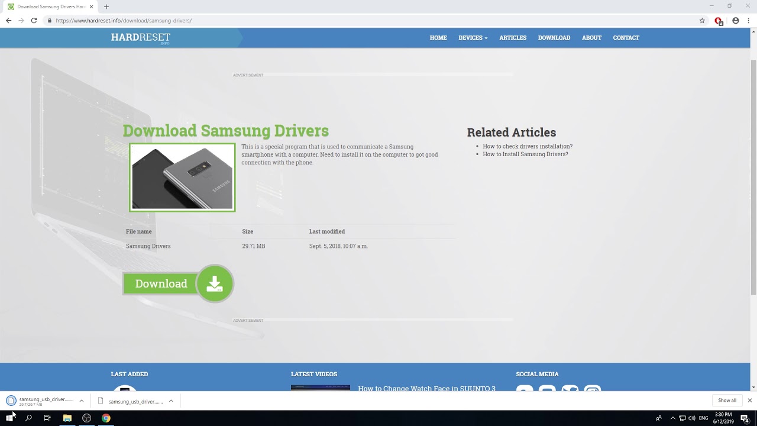Open Windows Start menu

pos(10,418)
